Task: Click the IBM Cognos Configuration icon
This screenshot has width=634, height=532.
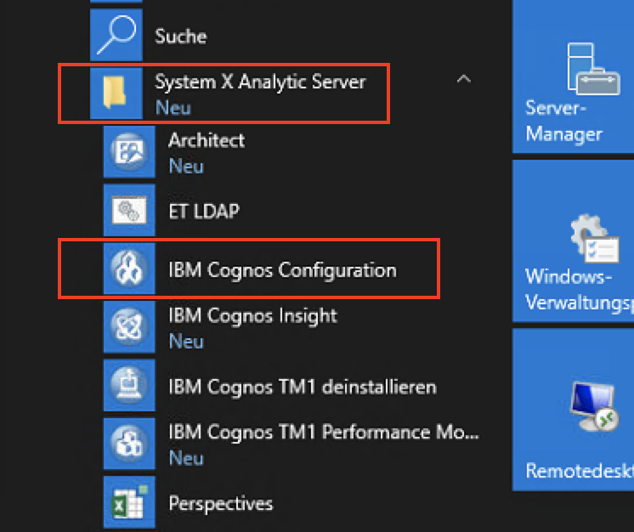Action: 129,269
